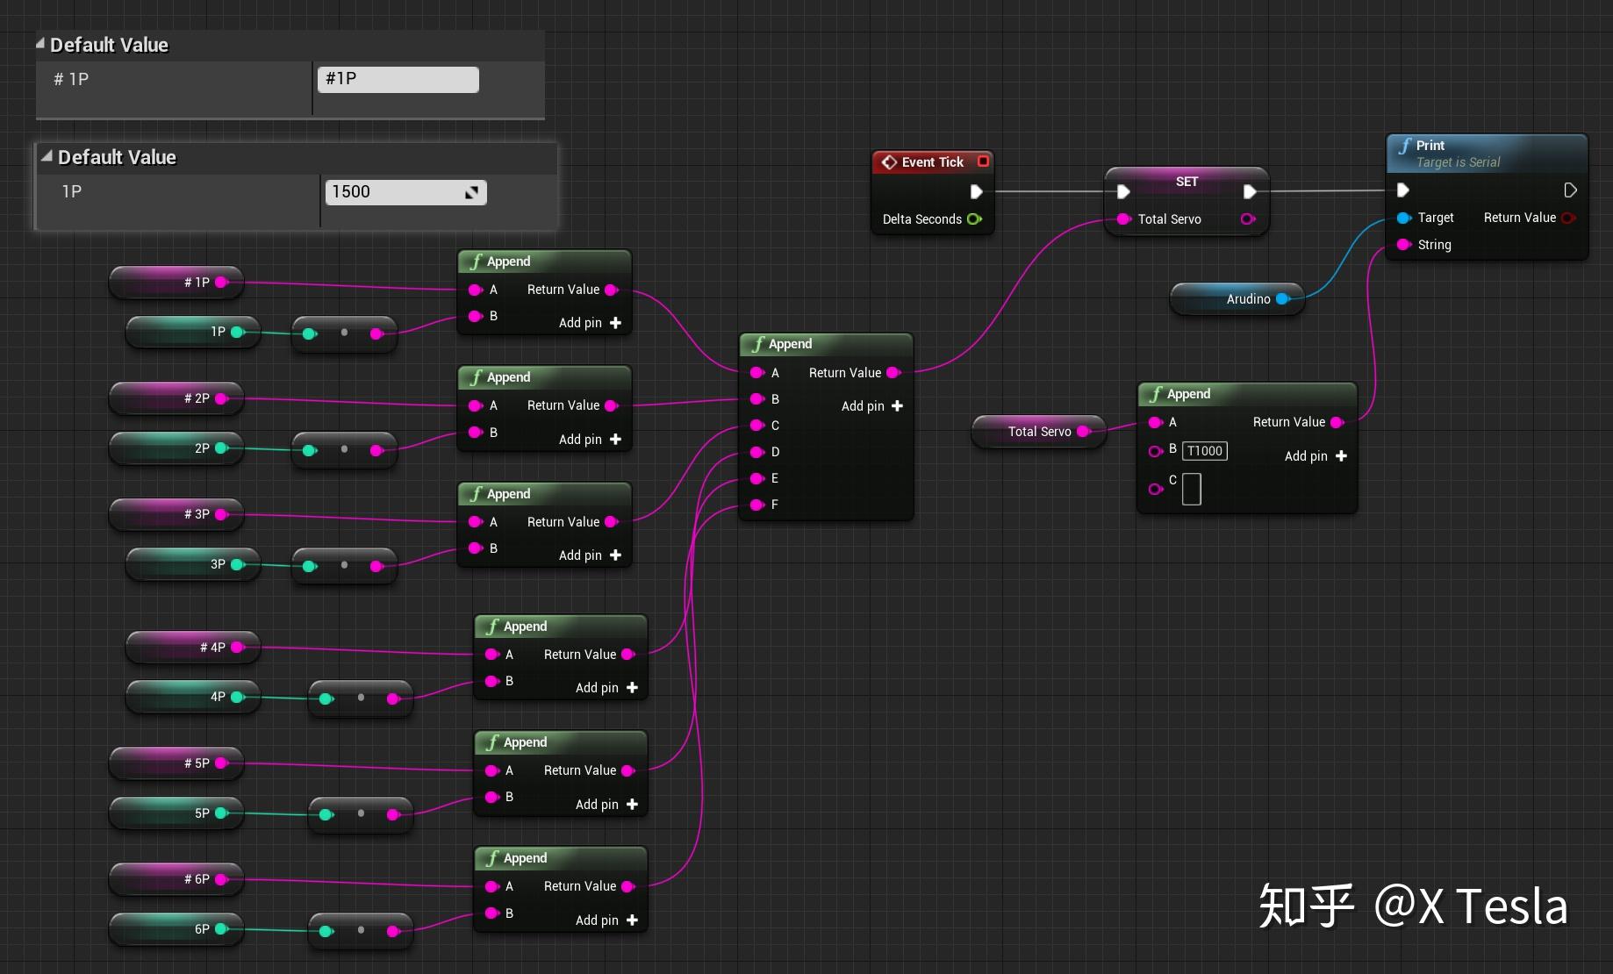Screen dimensions: 1613x974
Task: Edit the T1000 text on the Append B input
Action: click(1204, 451)
